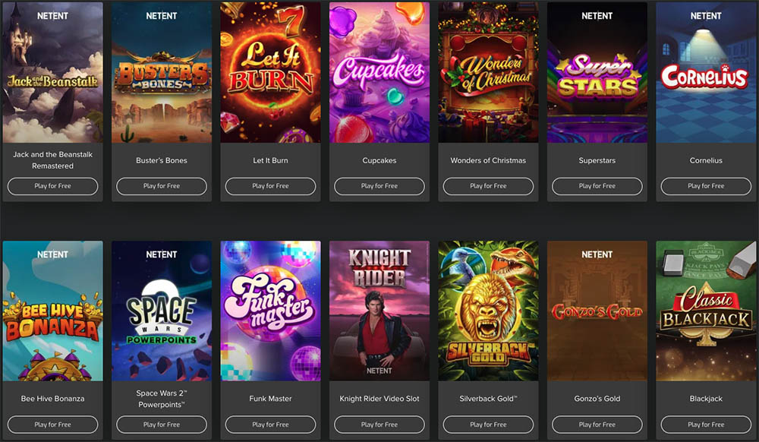Open the Bee Hive Bonanza artwork
This screenshot has width=759, height=442.
(53, 311)
